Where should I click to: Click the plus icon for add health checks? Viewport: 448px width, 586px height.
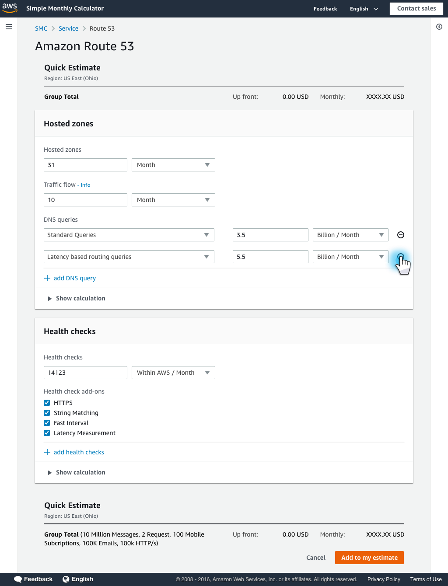(x=47, y=452)
